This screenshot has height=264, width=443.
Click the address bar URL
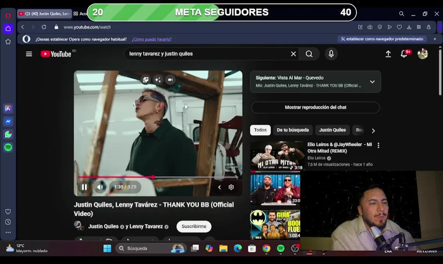pos(87,27)
